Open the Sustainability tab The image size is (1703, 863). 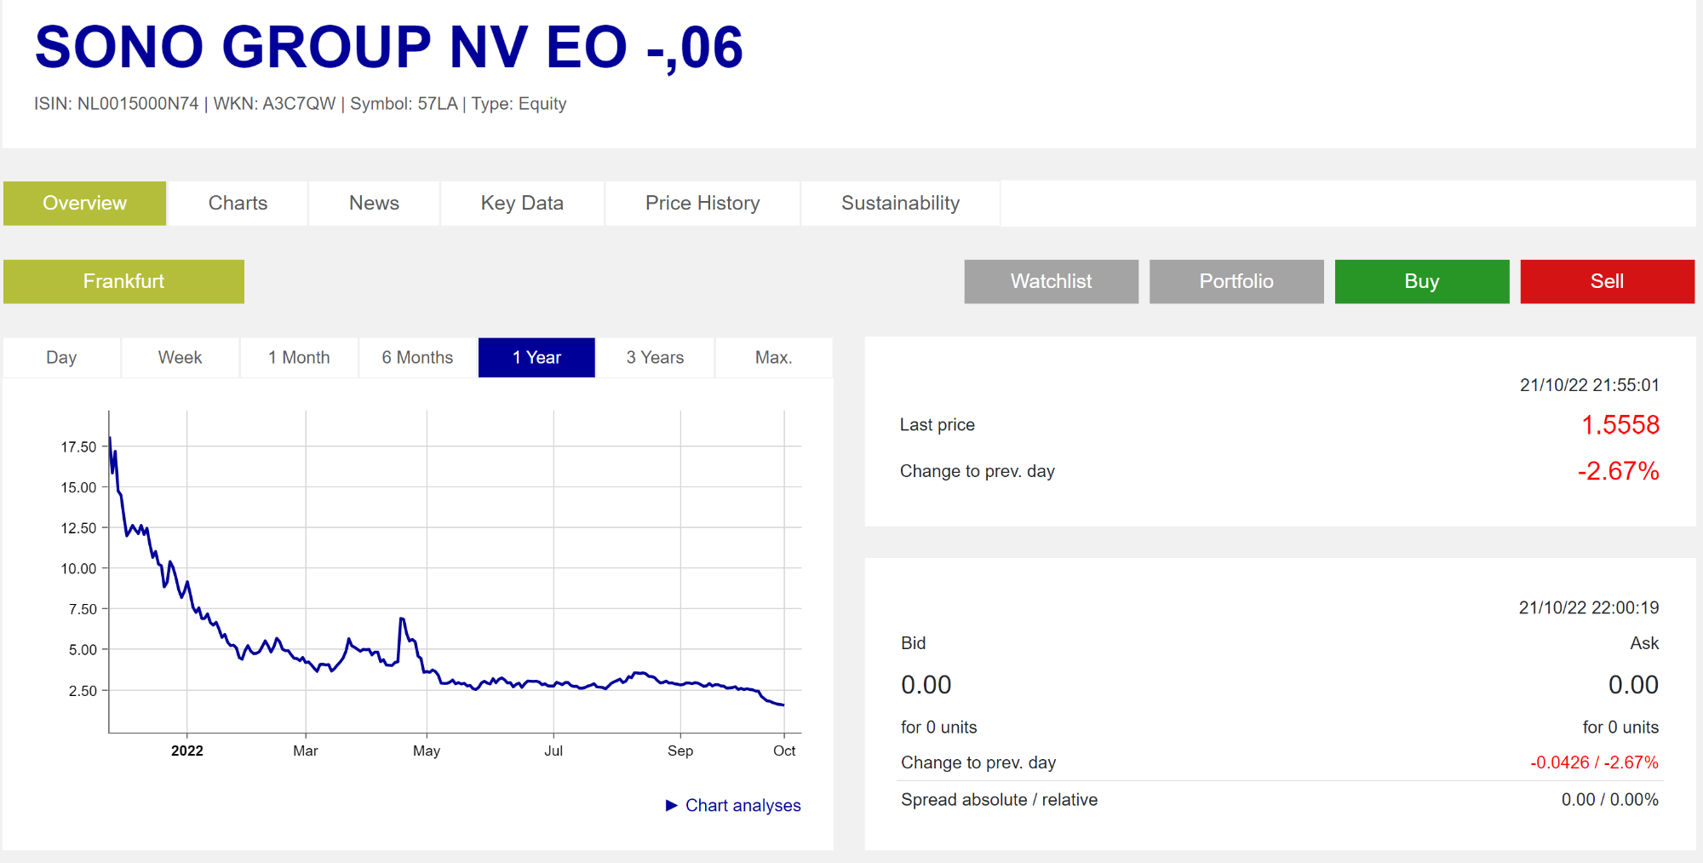[900, 203]
